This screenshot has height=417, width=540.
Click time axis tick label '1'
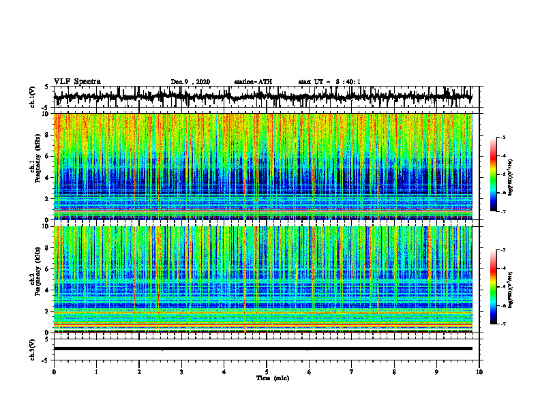pos(96,372)
